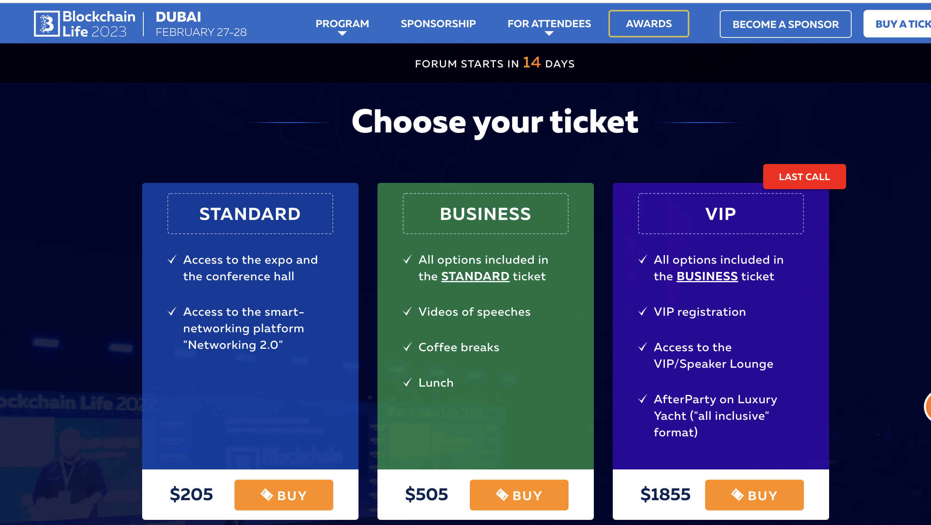
Task: Click the Blockchain Life logo icon
Action: click(47, 24)
